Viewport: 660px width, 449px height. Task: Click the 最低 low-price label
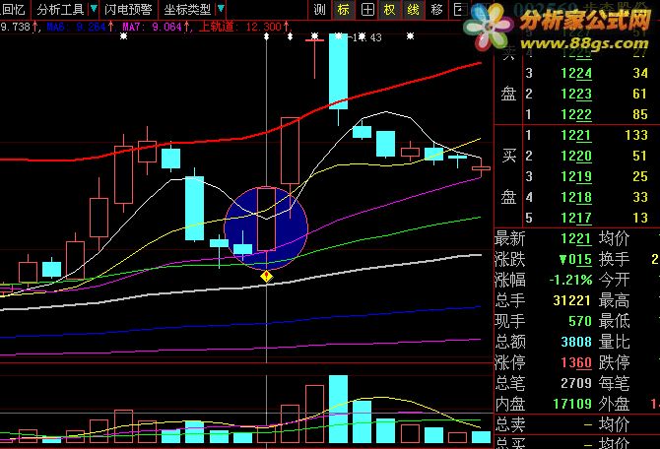(614, 321)
